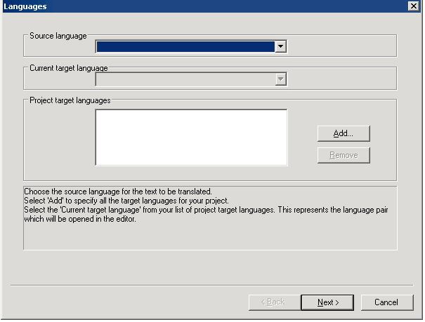Click the Remove button

click(x=345, y=156)
